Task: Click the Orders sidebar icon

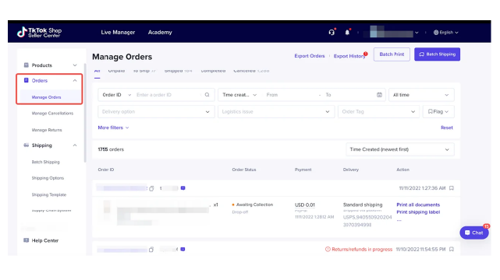Action: [27, 80]
